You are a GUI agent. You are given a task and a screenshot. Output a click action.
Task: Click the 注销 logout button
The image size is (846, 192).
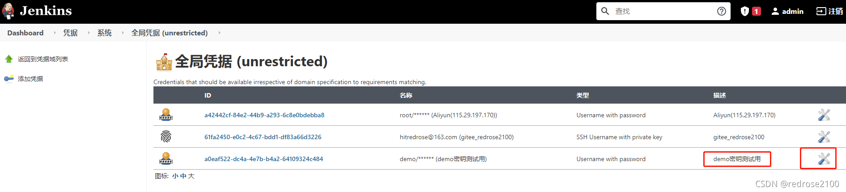tap(829, 11)
